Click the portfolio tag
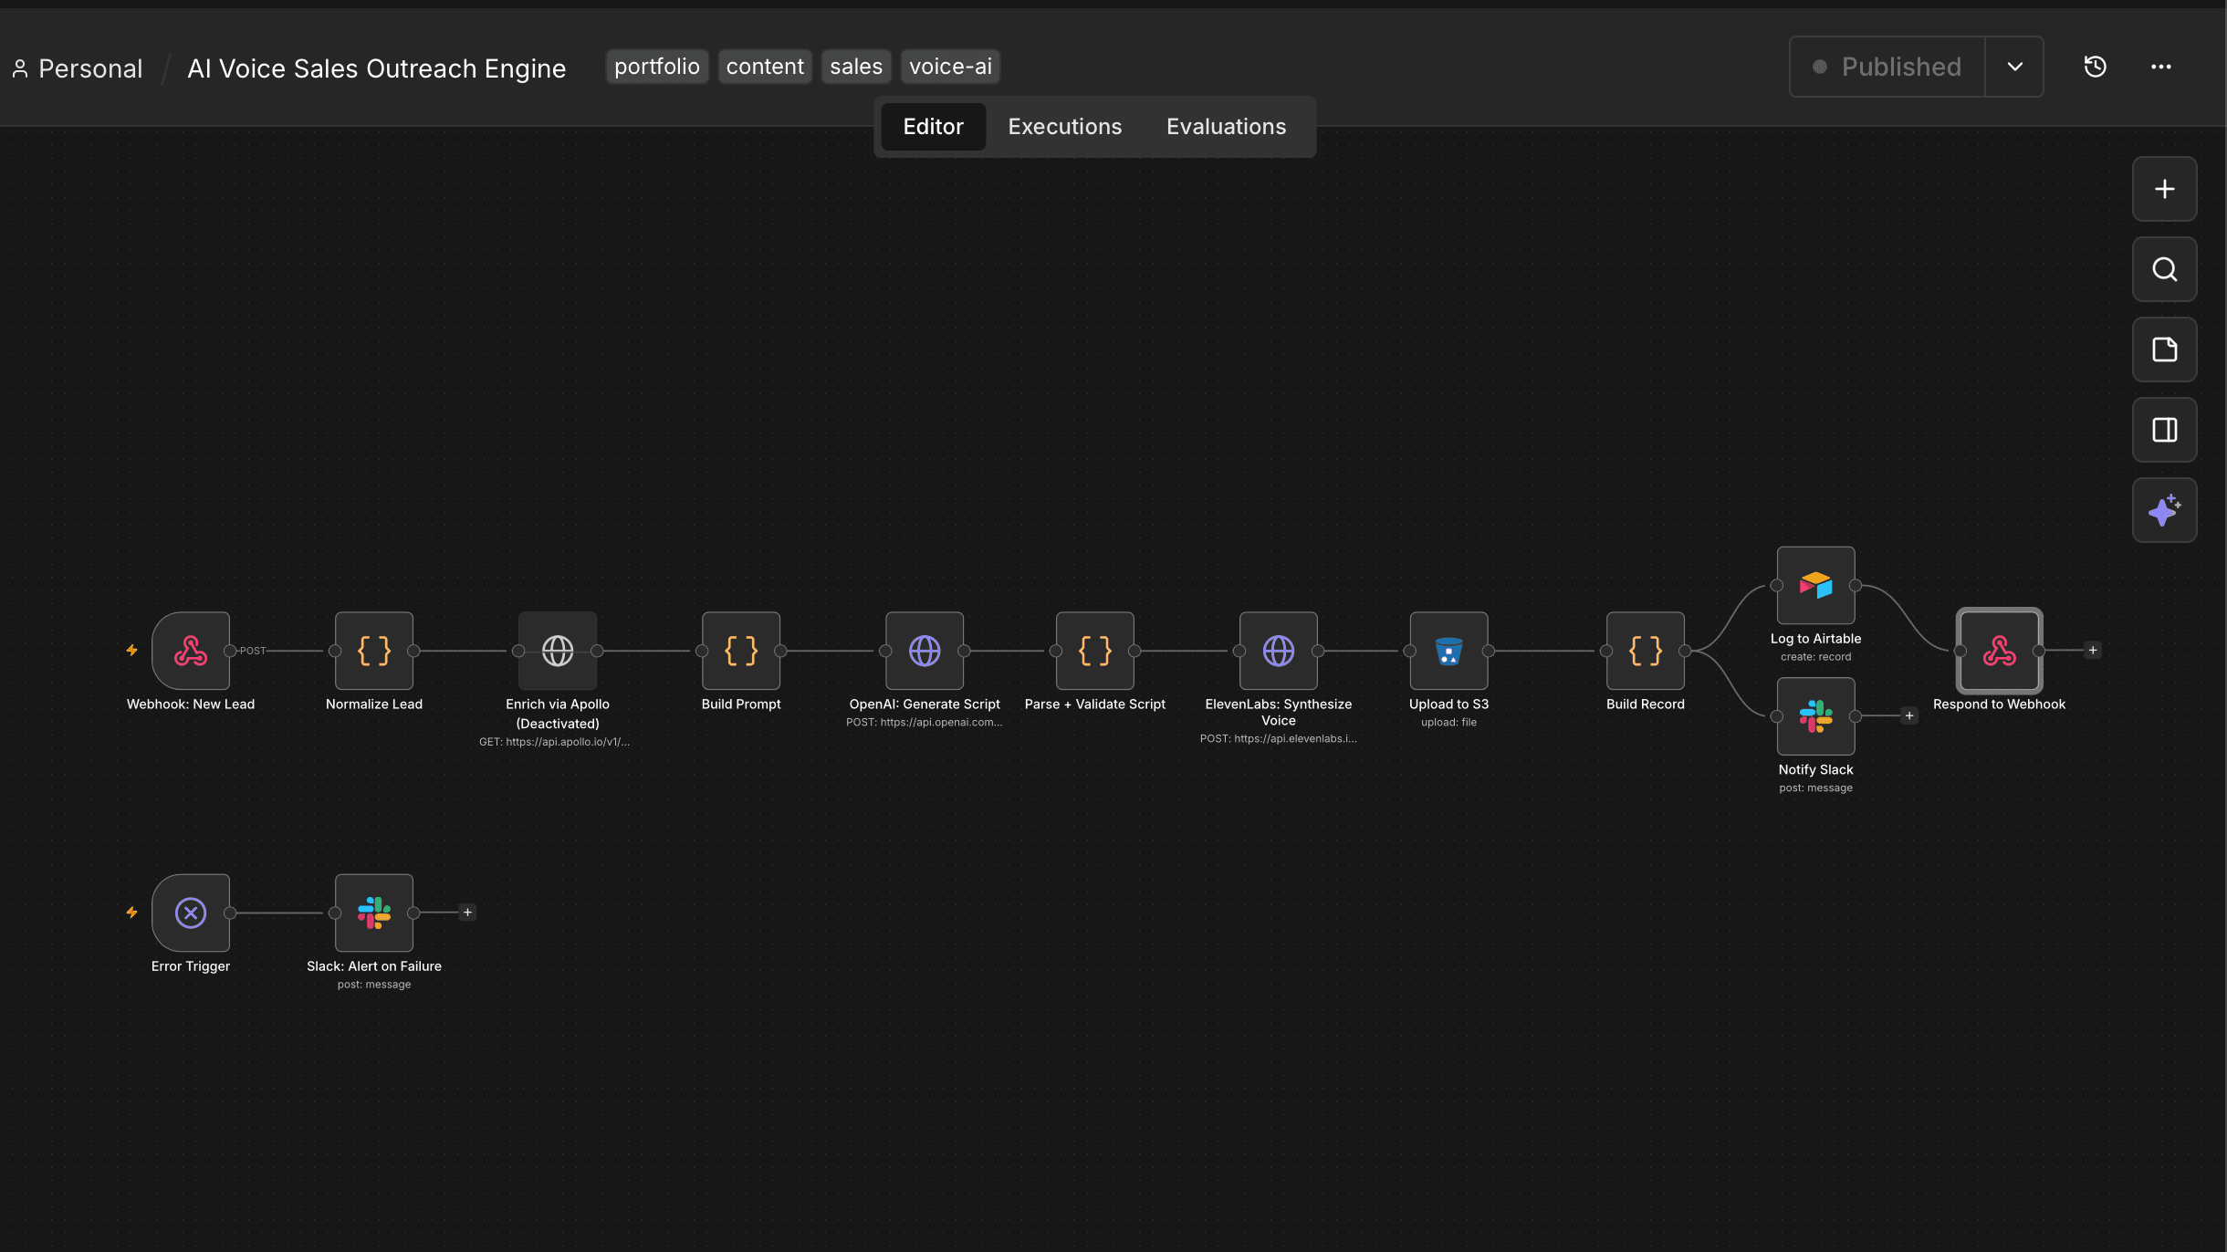This screenshot has height=1252, width=2227. tap(657, 67)
